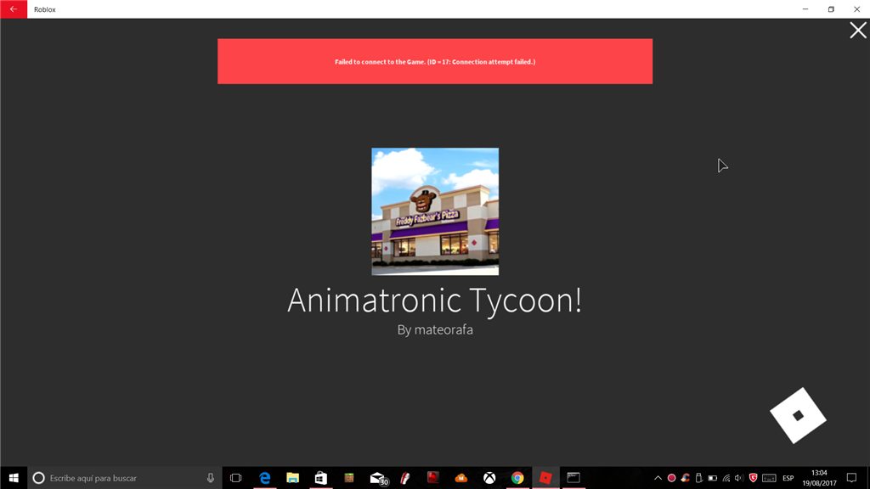
Task: Show hidden system tray icons
Action: [658, 478]
